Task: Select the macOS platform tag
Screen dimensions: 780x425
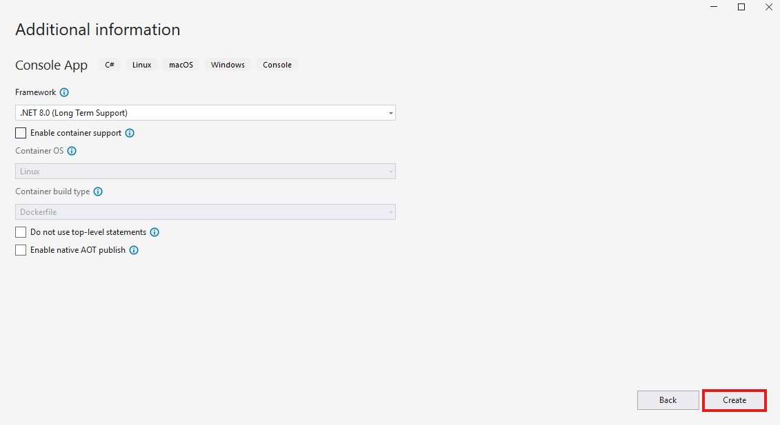Action: click(181, 65)
